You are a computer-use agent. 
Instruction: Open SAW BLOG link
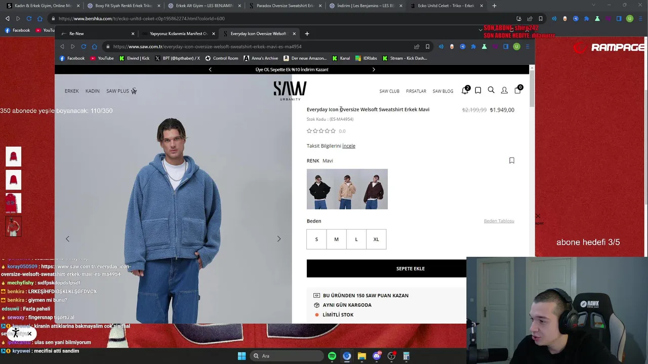coord(443,91)
